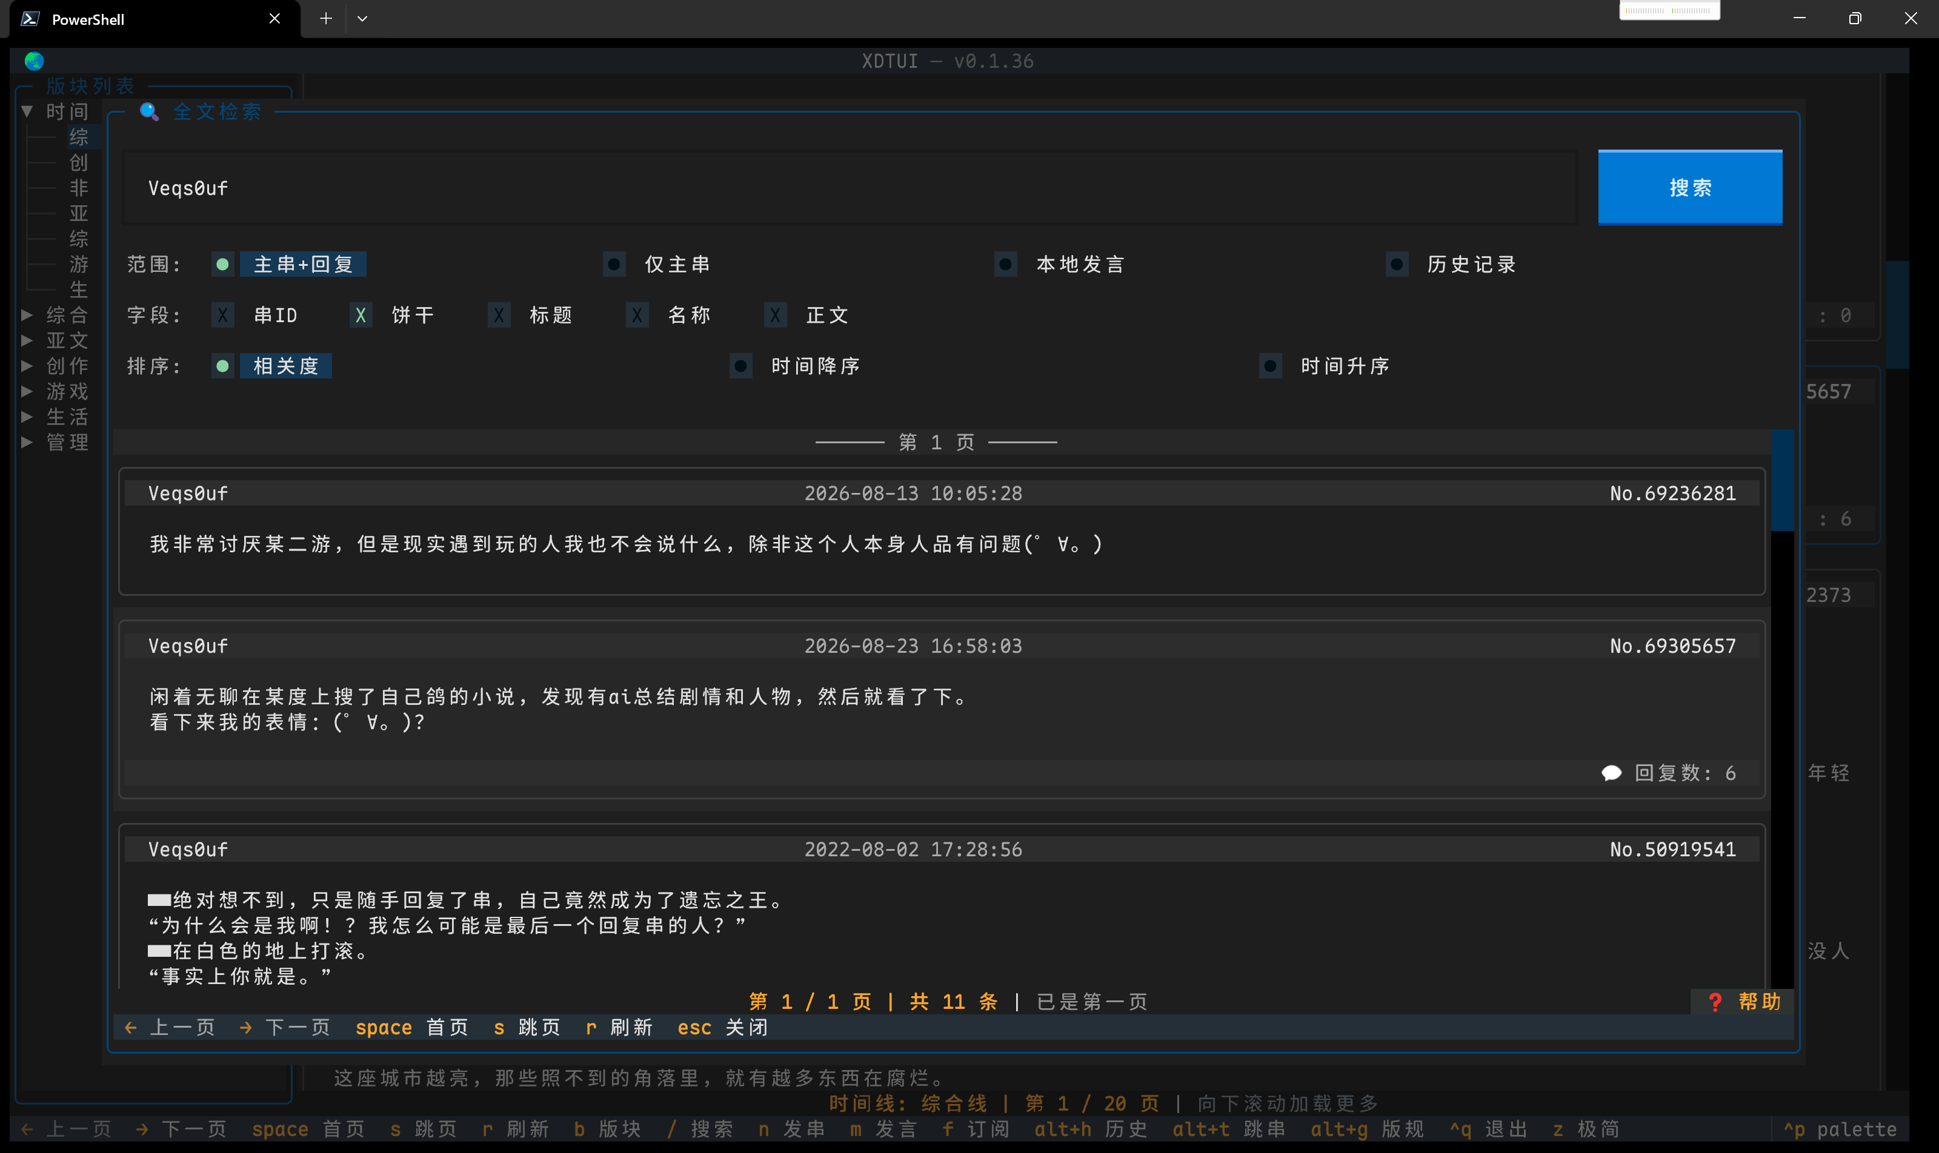Click the magnifier icon beside 全文检索
Image resolution: width=1939 pixels, height=1153 pixels.
[x=148, y=112]
